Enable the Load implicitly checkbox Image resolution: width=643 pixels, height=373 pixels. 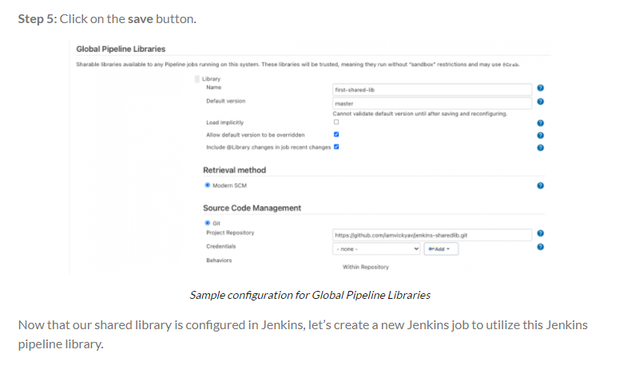coord(336,122)
